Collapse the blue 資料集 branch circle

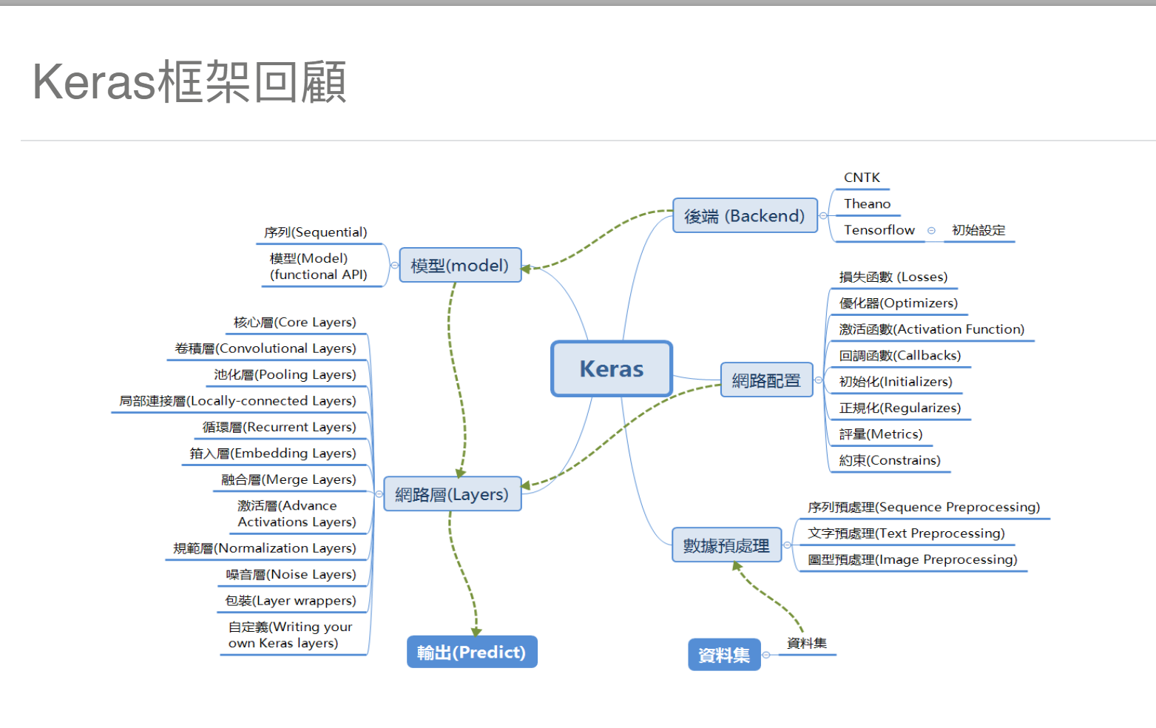[766, 655]
